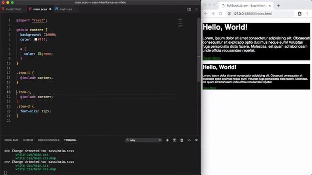Open the DEBUG CONSOLE panel tab
This screenshot has width=312, height=175.
[49, 140]
